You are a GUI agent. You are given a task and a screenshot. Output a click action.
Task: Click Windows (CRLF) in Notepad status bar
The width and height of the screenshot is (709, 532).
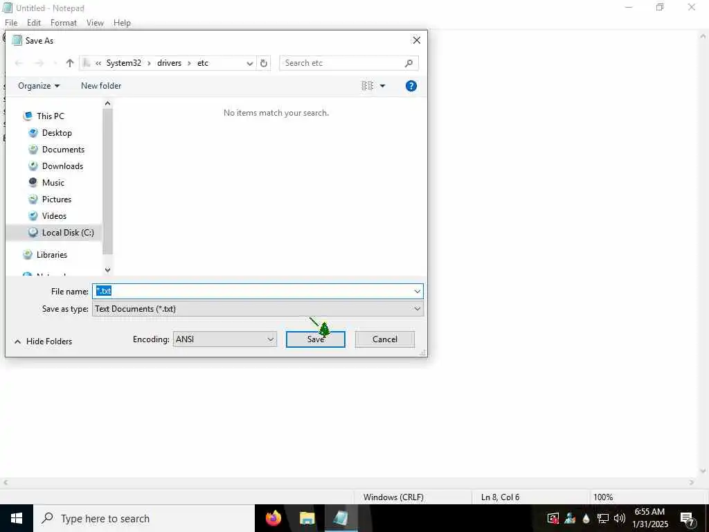pos(393,497)
